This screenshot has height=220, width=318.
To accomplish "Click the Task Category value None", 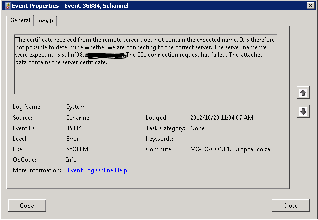I will click(197, 128).
